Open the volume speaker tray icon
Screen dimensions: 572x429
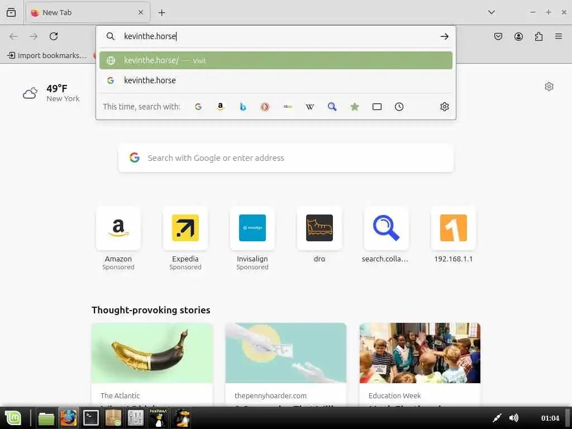(x=514, y=418)
